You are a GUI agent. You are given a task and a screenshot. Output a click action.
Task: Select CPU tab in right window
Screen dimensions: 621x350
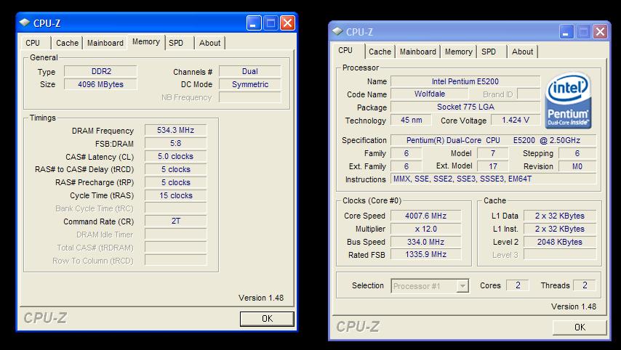(x=348, y=51)
